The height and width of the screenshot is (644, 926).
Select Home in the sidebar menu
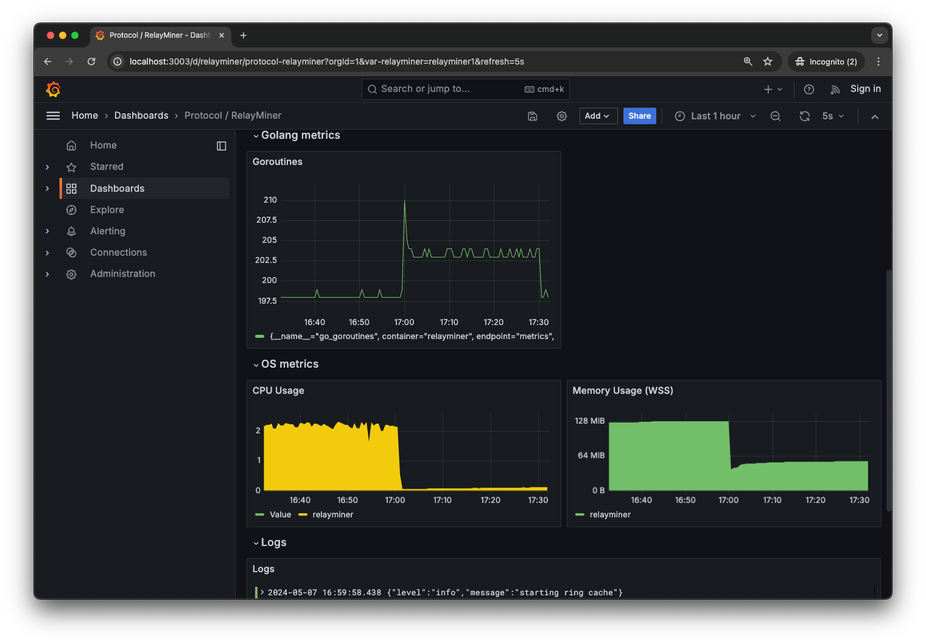pos(103,145)
